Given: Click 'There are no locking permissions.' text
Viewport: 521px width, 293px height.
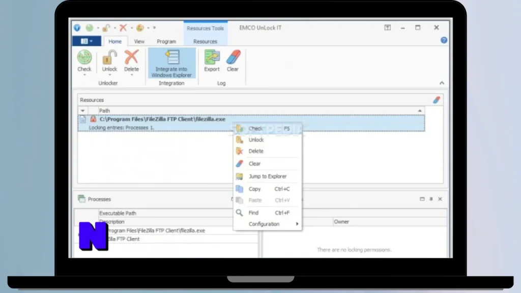Looking at the screenshot, I should [354, 250].
